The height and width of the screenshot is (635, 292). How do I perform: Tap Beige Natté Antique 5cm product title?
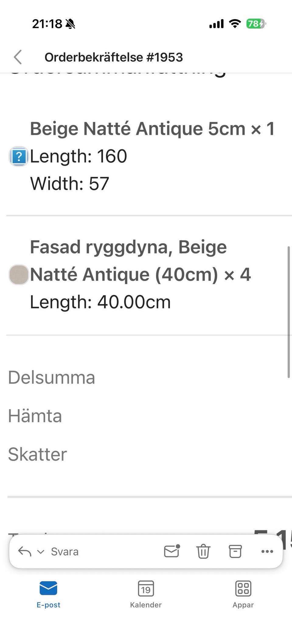tap(152, 129)
